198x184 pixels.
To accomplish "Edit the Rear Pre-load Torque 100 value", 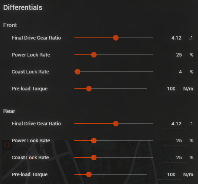I will [x=169, y=174].
